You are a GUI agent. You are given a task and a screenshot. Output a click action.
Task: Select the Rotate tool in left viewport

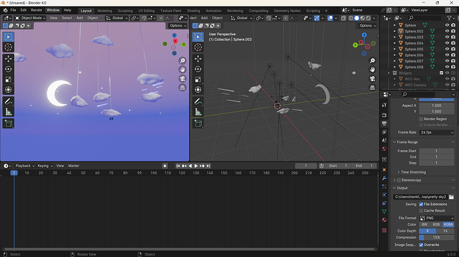(x=8, y=69)
